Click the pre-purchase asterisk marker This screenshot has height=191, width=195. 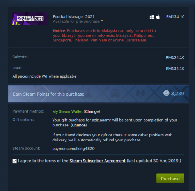point(102,21)
